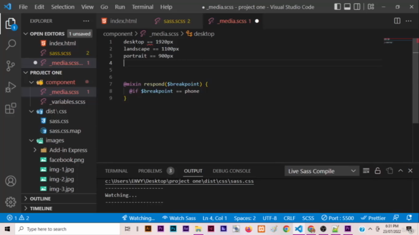Switch to the DEBUG CONSOLE tab
The height and width of the screenshot is (235, 419).
click(231, 171)
